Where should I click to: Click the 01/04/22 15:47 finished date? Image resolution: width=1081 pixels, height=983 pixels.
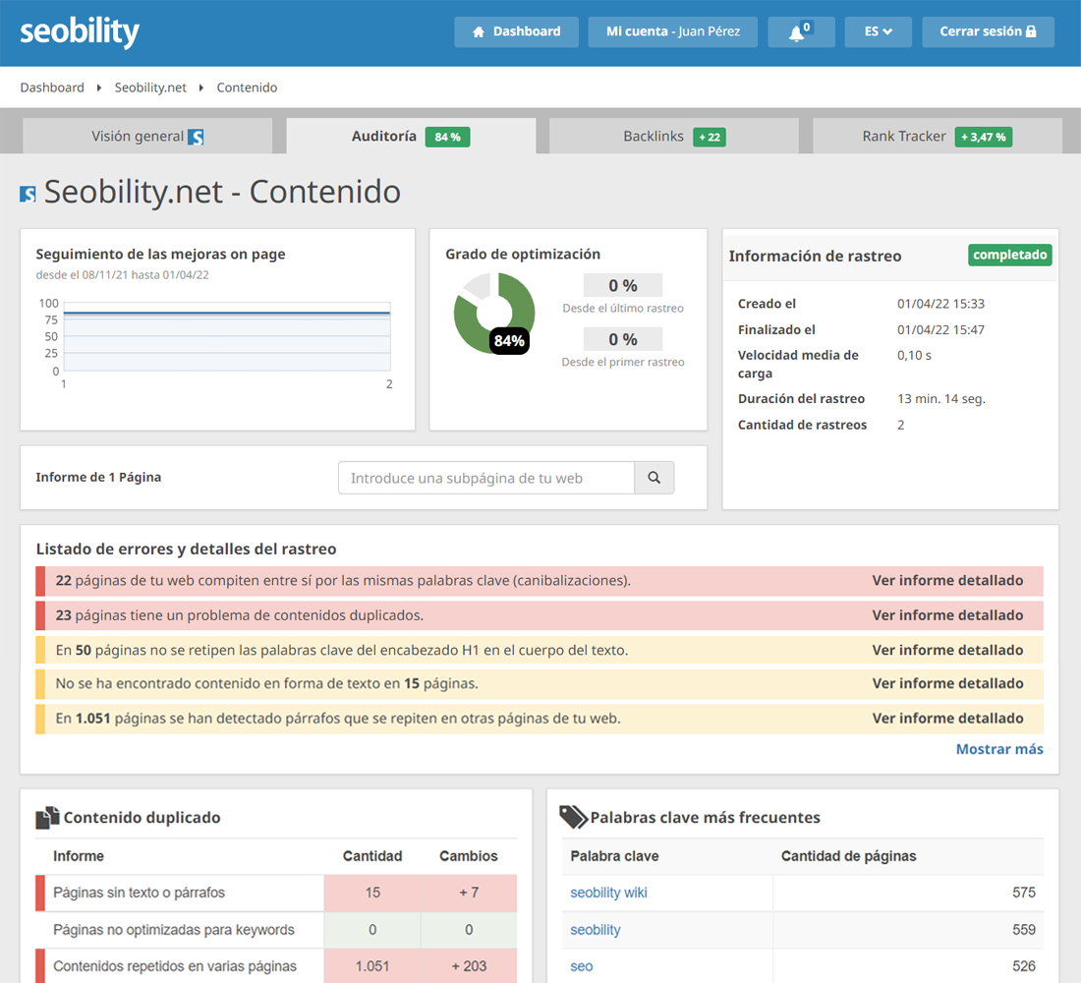pos(940,329)
